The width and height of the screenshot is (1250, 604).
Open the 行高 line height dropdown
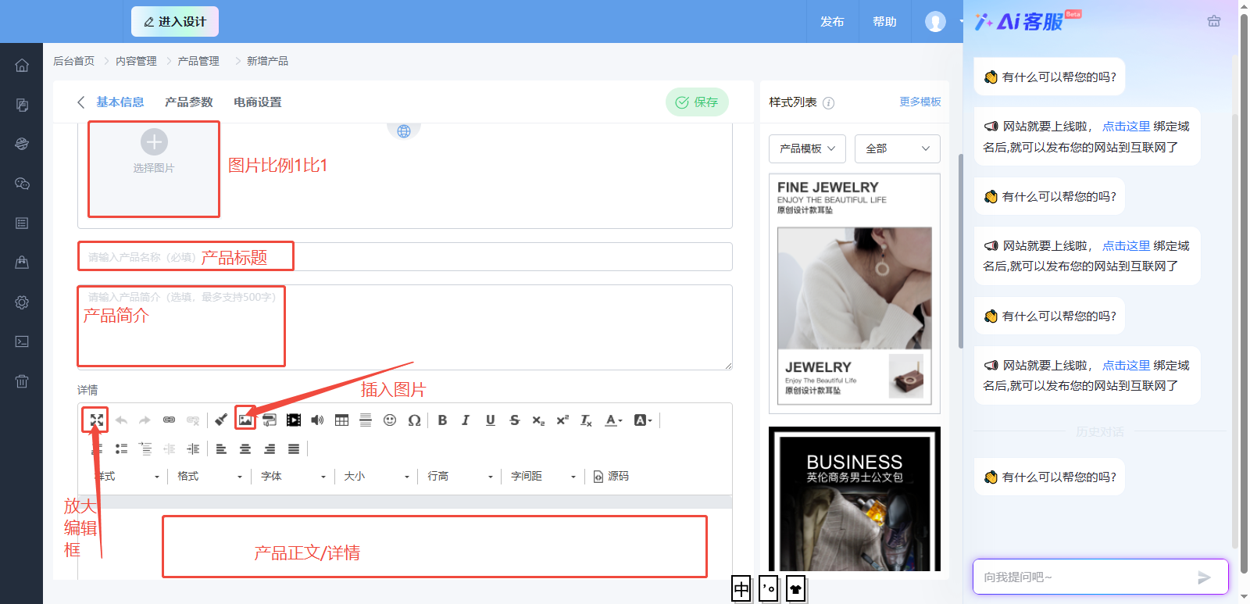[x=461, y=476]
